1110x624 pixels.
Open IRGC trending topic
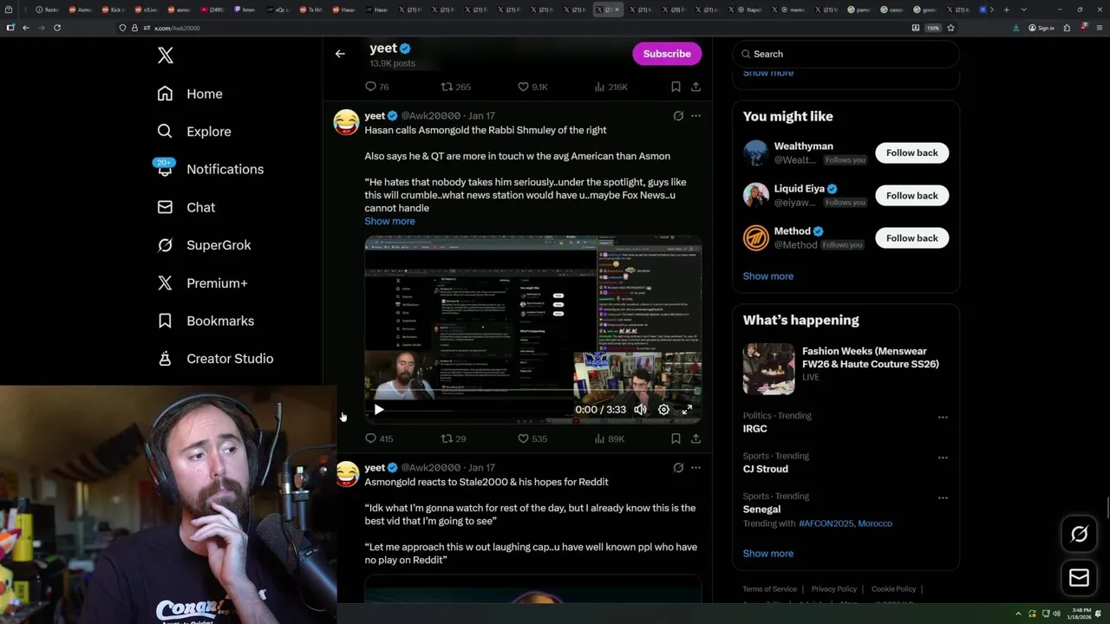[x=754, y=429]
